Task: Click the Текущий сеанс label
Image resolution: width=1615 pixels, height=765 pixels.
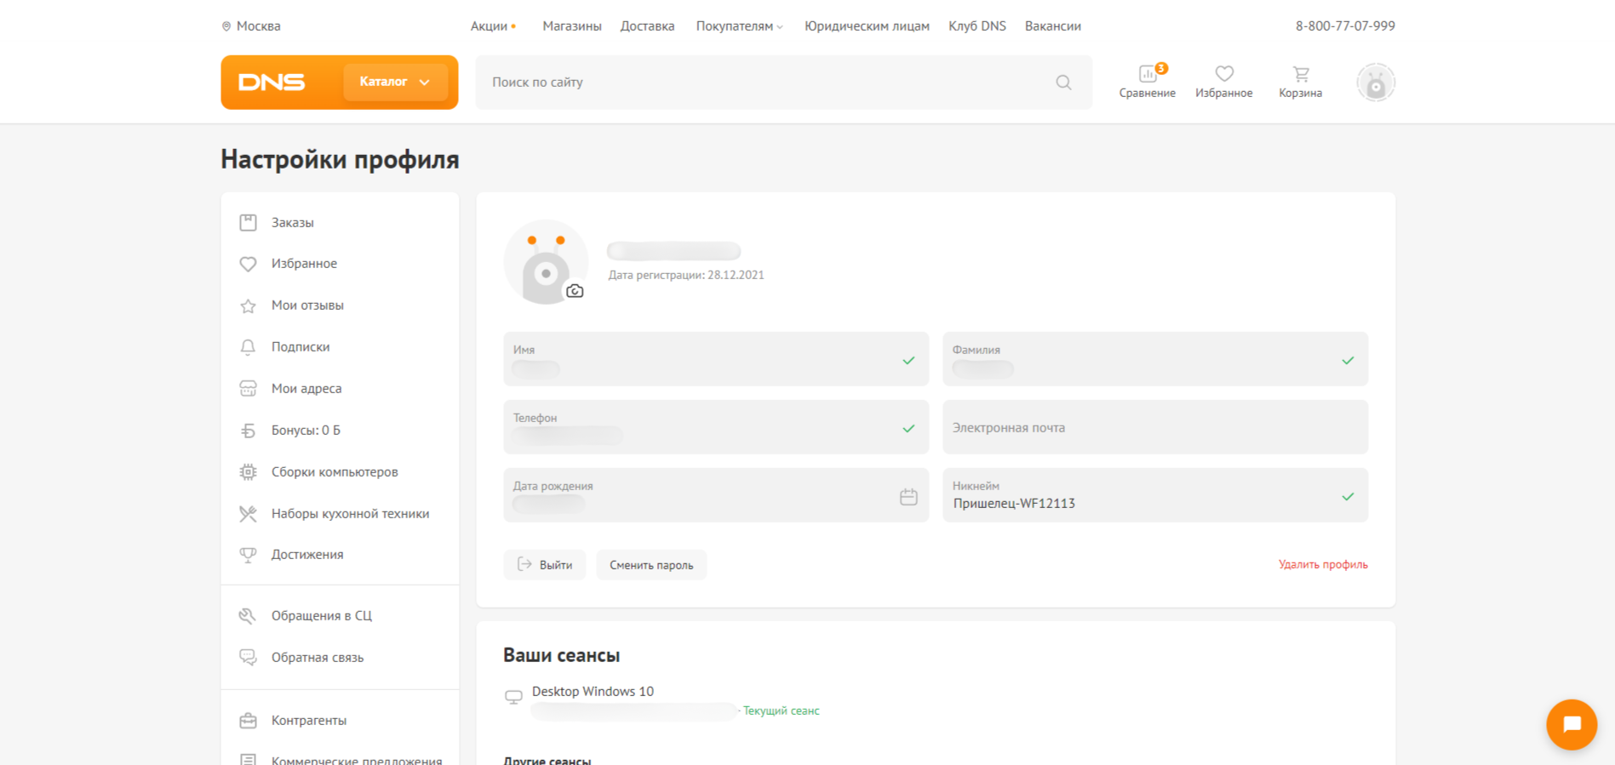Action: point(781,711)
